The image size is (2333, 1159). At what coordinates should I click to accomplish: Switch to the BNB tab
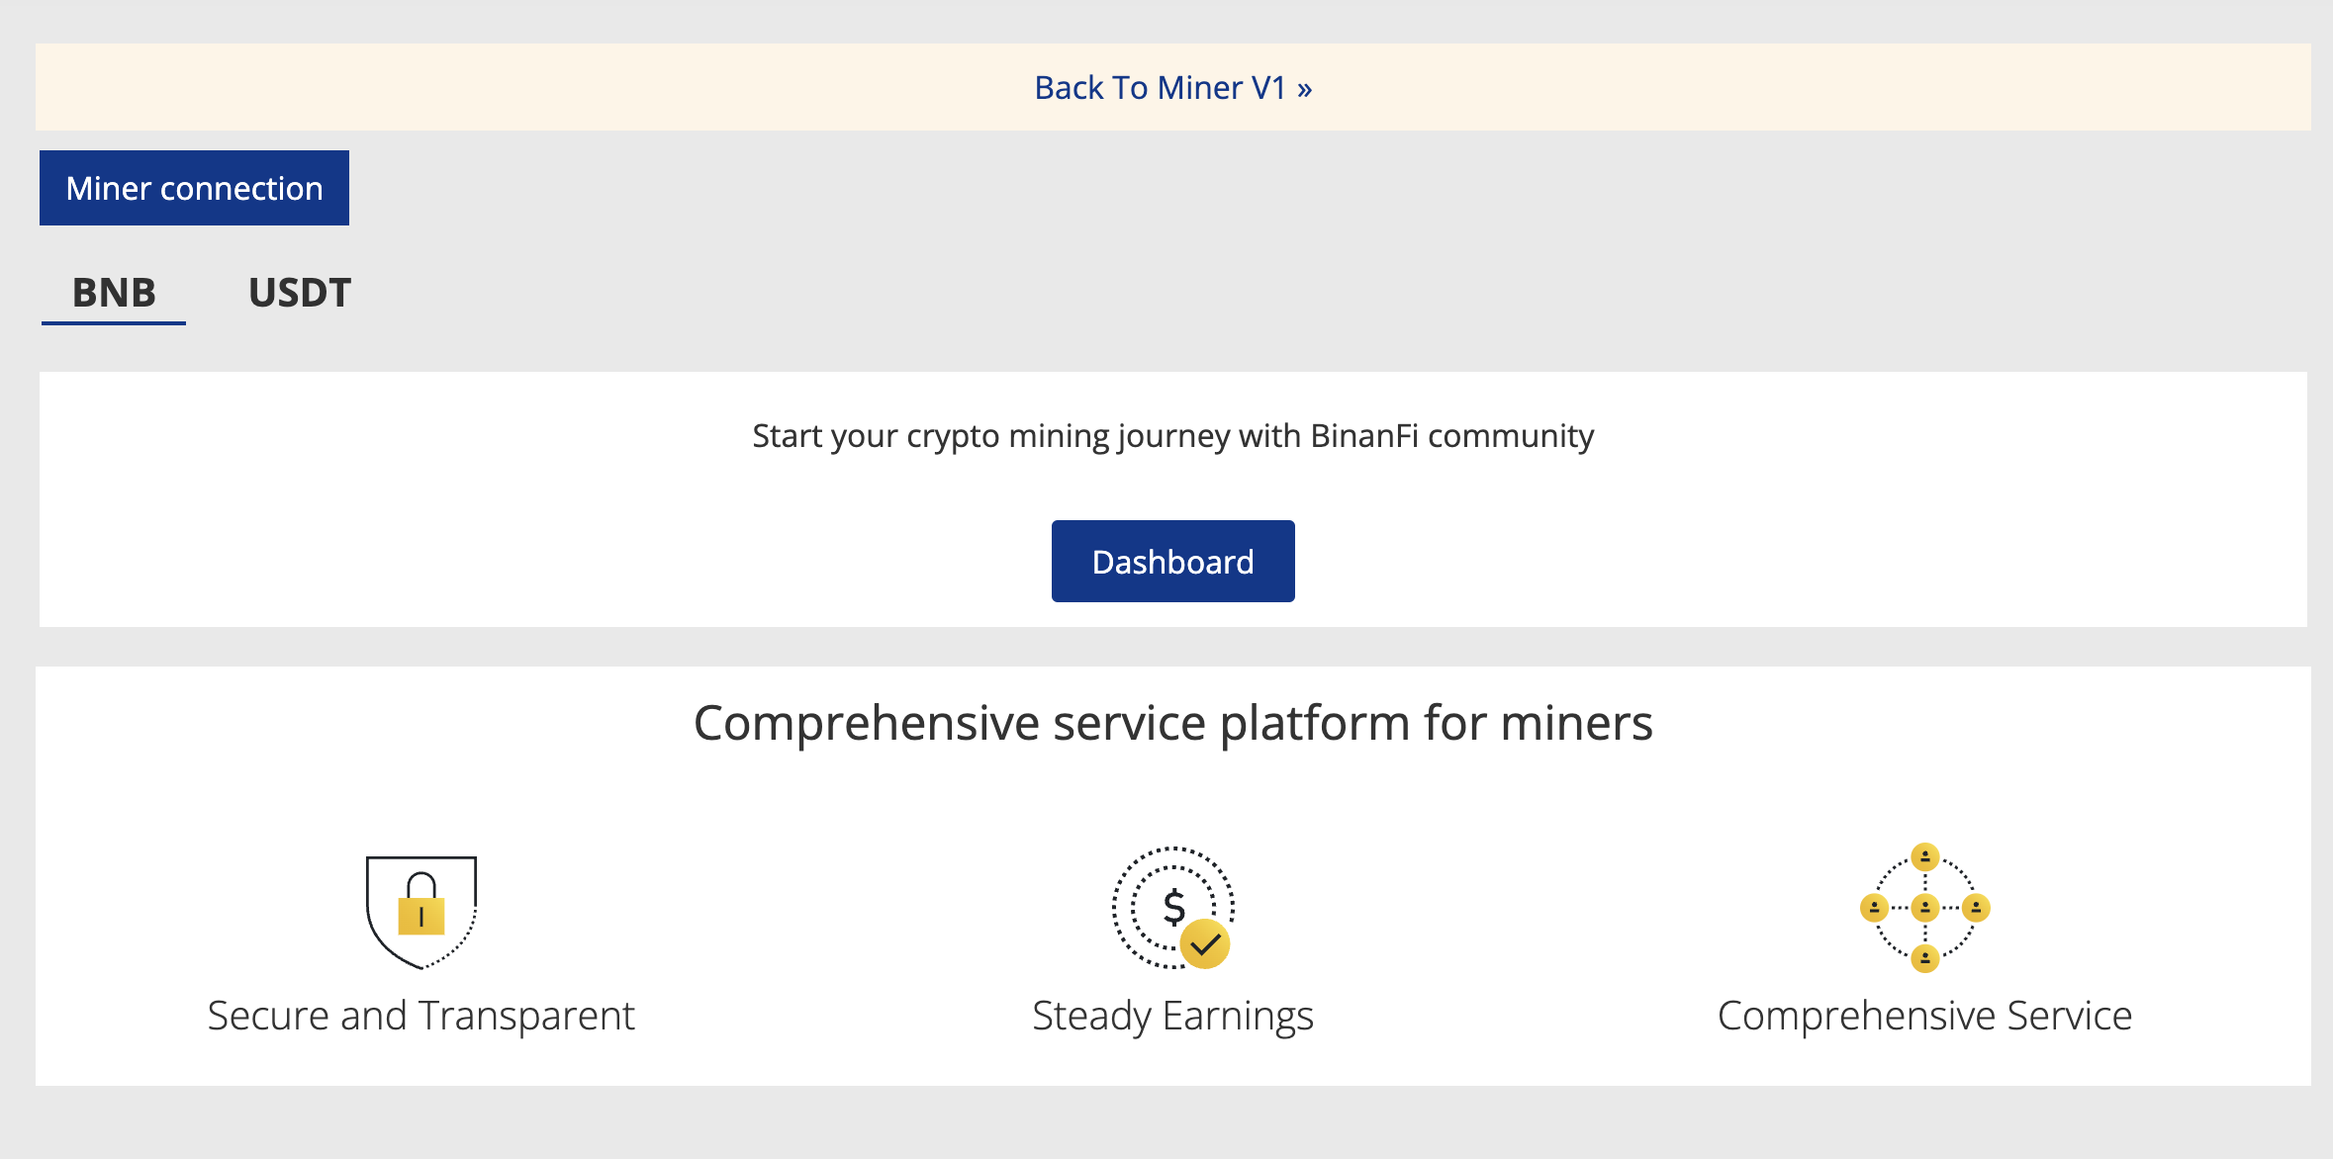(114, 294)
